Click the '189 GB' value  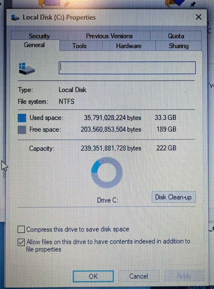(x=166, y=129)
